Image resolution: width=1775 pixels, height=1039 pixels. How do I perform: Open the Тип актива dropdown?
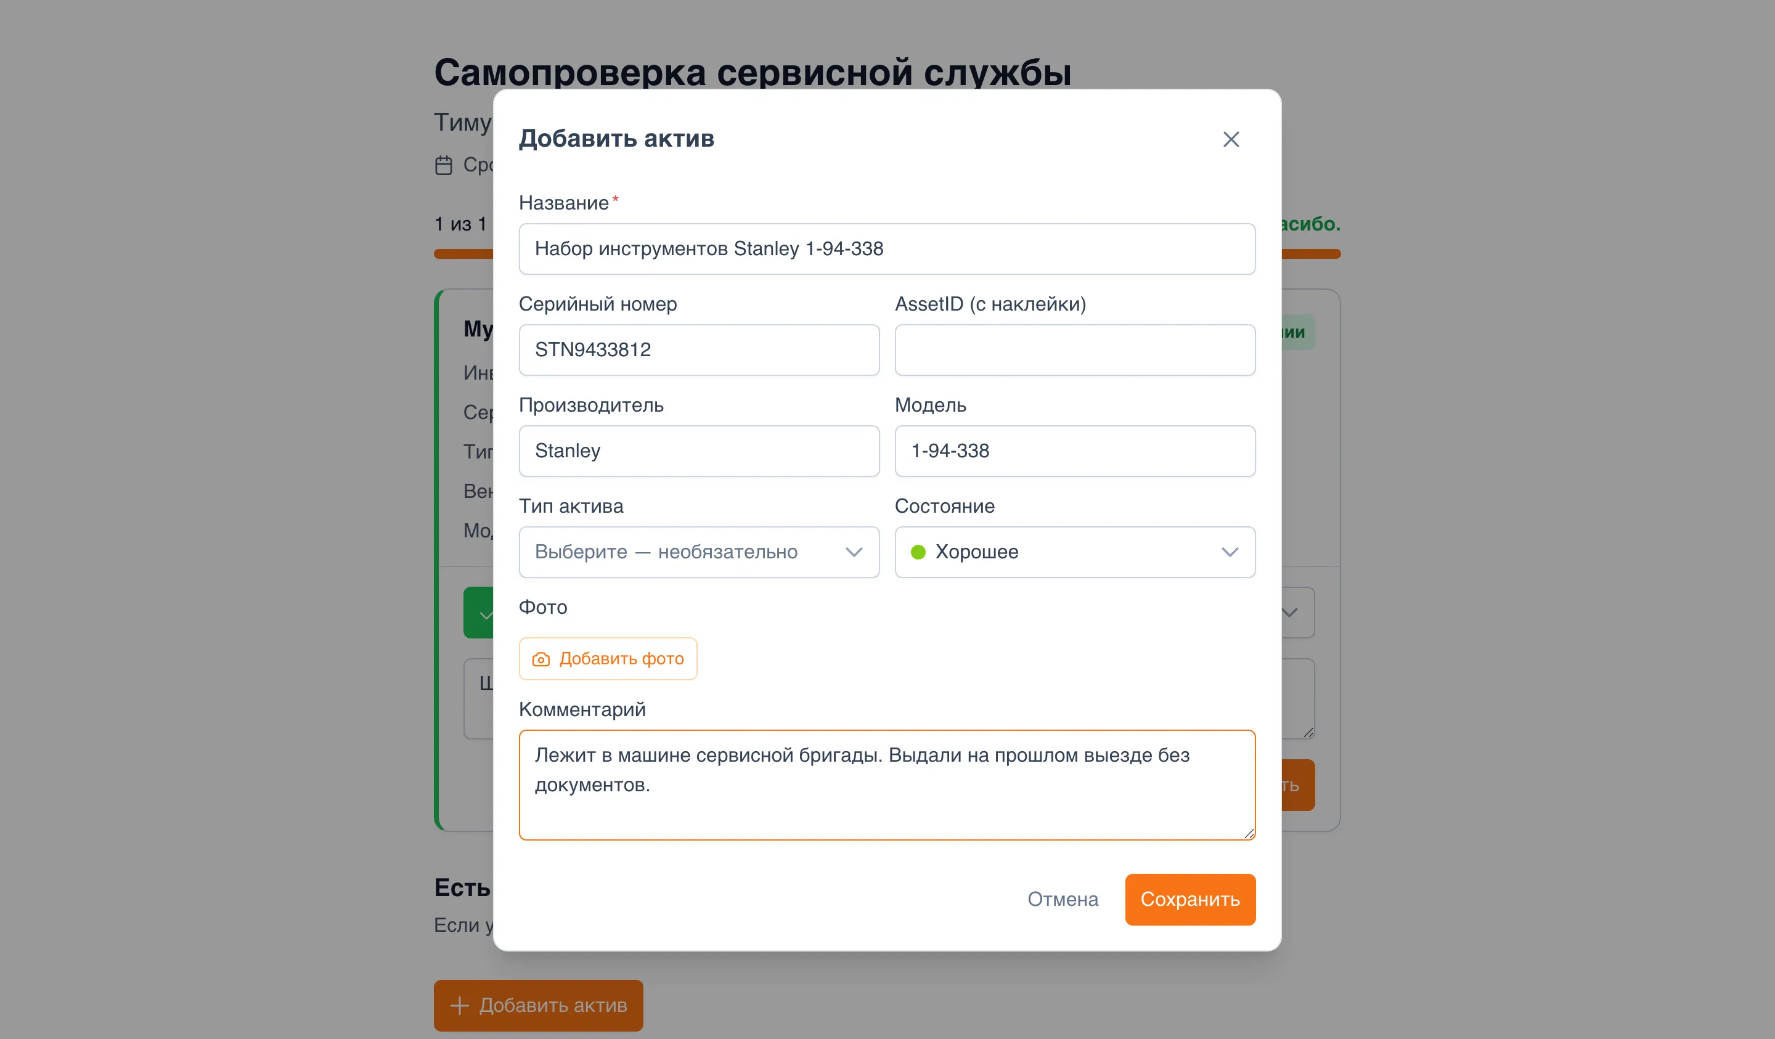coord(699,552)
